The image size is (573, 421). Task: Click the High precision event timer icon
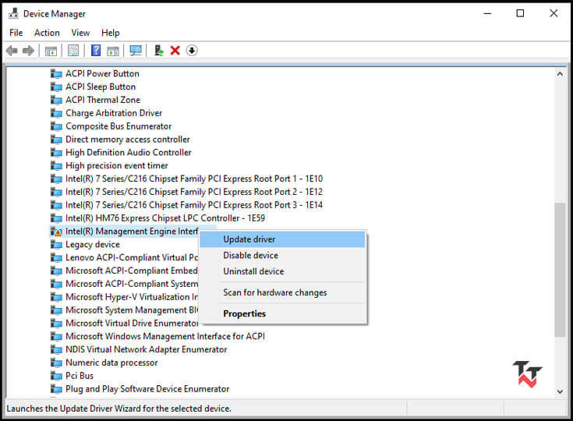pos(56,165)
